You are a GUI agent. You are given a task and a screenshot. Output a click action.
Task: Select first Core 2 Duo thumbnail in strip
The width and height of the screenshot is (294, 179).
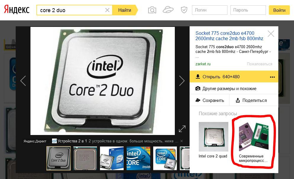(59, 158)
